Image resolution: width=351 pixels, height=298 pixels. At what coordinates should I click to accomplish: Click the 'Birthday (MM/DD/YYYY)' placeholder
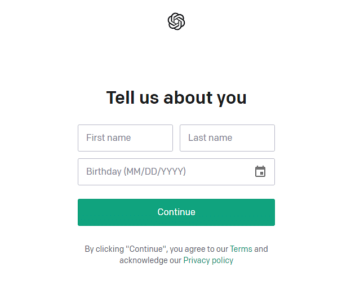[x=136, y=171]
